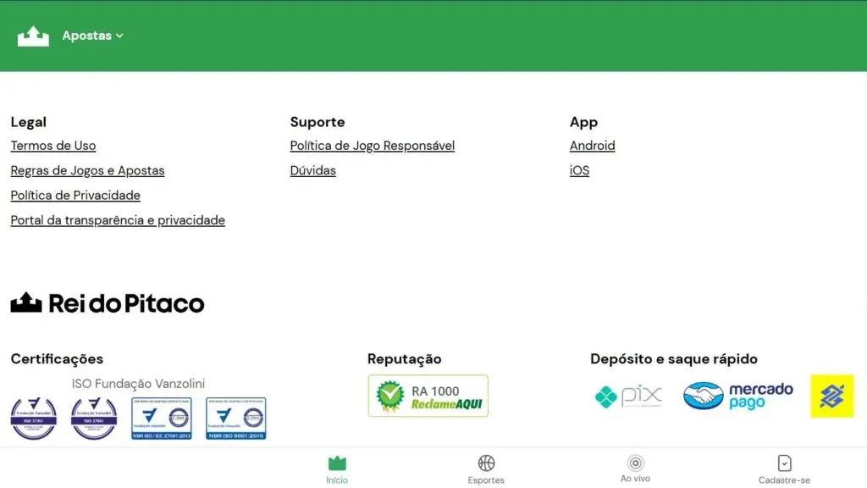
Task: Open Cadastre-se via its card icon
Action: (784, 462)
